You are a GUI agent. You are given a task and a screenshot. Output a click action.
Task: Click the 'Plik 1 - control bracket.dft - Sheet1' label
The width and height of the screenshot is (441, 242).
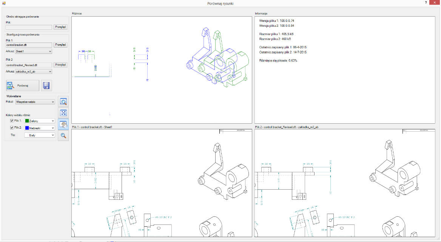point(92,127)
